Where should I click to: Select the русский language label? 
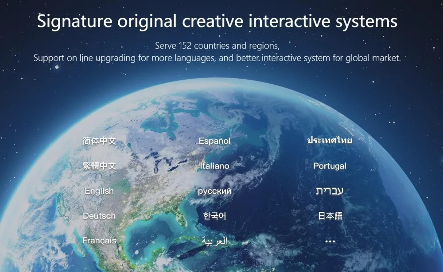214,192
